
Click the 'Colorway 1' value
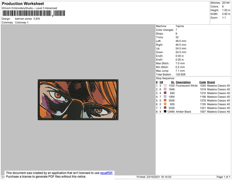coord(22,22)
